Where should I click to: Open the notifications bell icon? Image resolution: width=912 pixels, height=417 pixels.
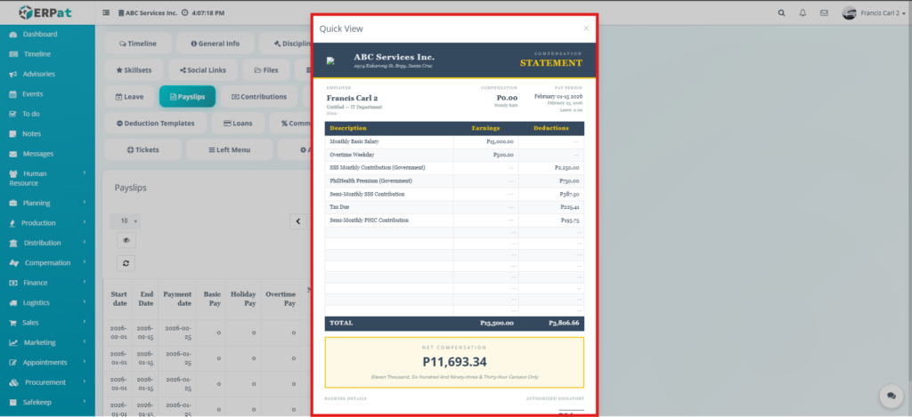(802, 13)
